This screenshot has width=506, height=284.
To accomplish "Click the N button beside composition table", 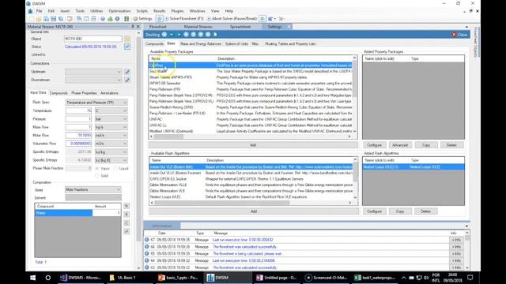I will [x=126, y=206].
